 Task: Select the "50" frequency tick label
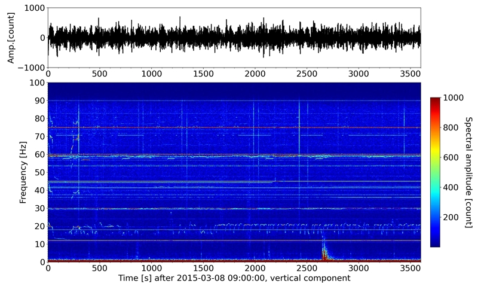click(x=39, y=172)
